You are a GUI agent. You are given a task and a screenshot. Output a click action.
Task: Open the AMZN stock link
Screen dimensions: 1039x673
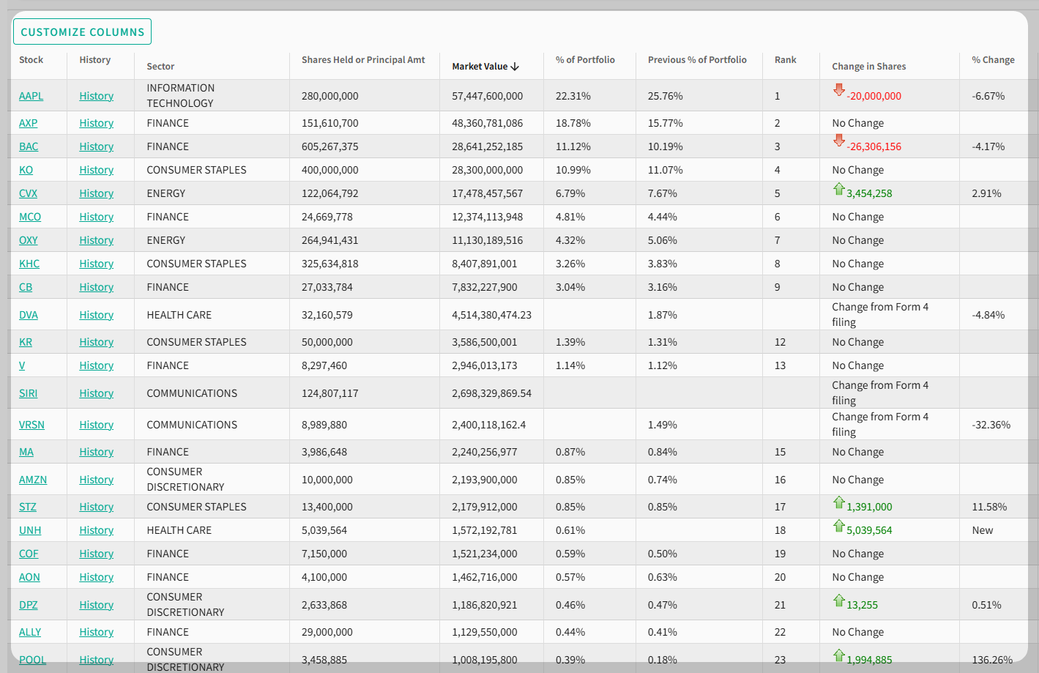point(33,480)
